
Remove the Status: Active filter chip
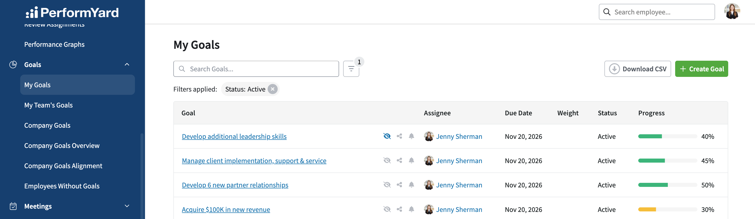click(x=273, y=89)
